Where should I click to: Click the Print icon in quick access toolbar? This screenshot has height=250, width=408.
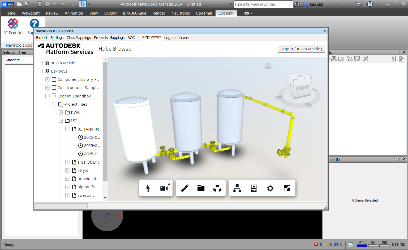tap(47, 4)
